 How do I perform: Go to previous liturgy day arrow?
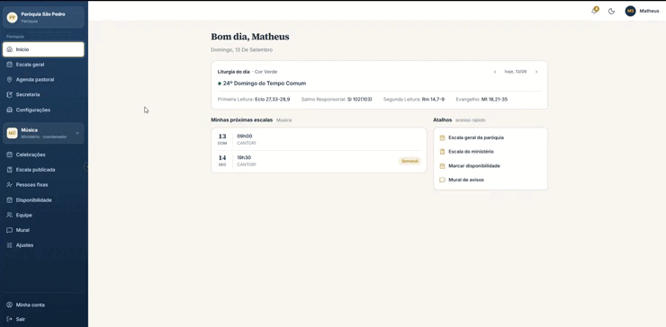495,72
